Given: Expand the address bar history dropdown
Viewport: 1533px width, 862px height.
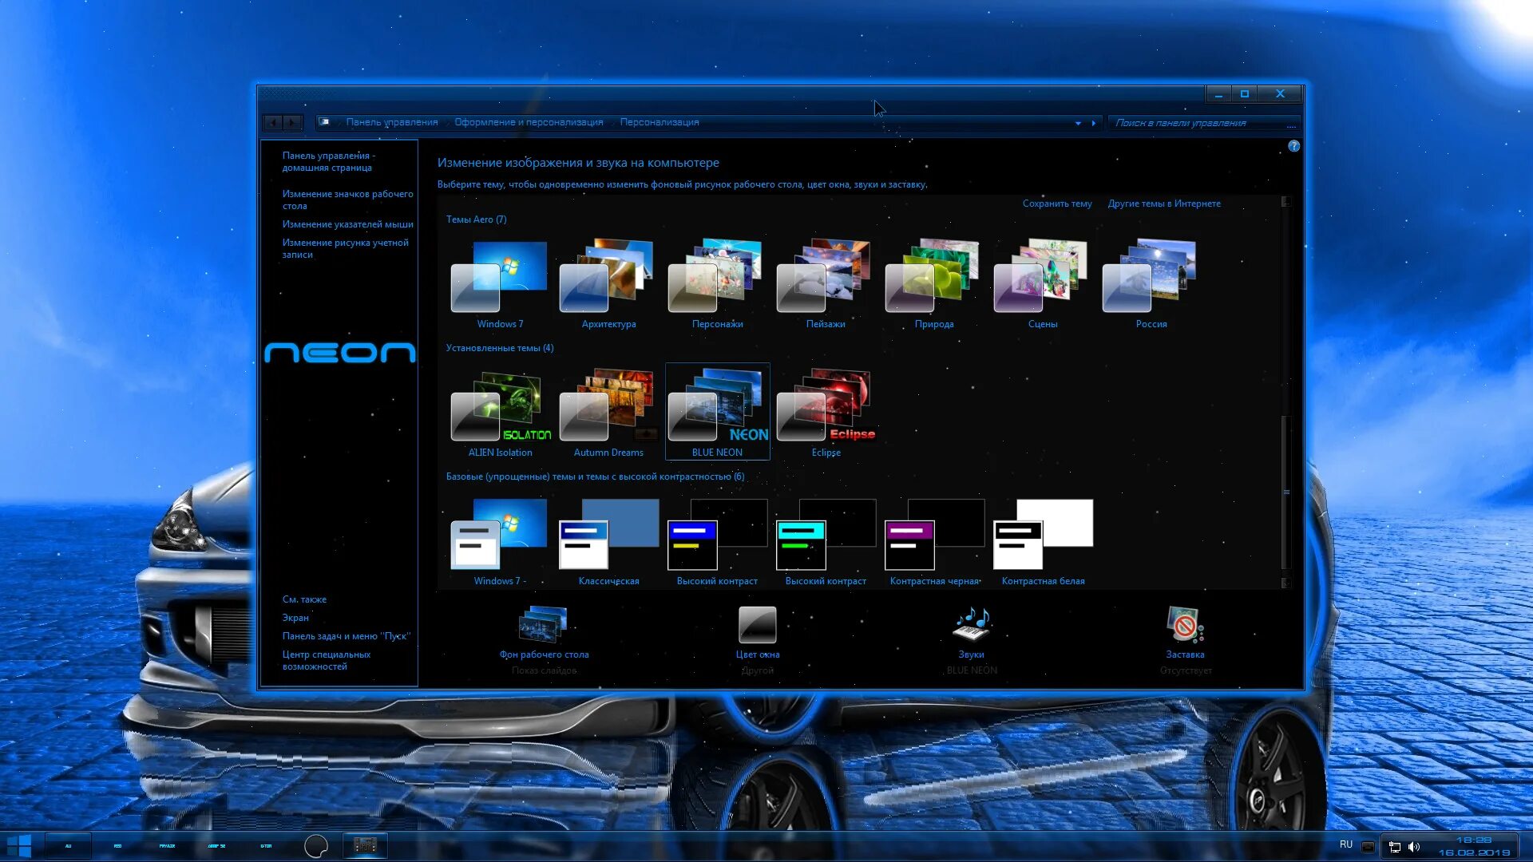Looking at the screenshot, I should coord(1078,123).
